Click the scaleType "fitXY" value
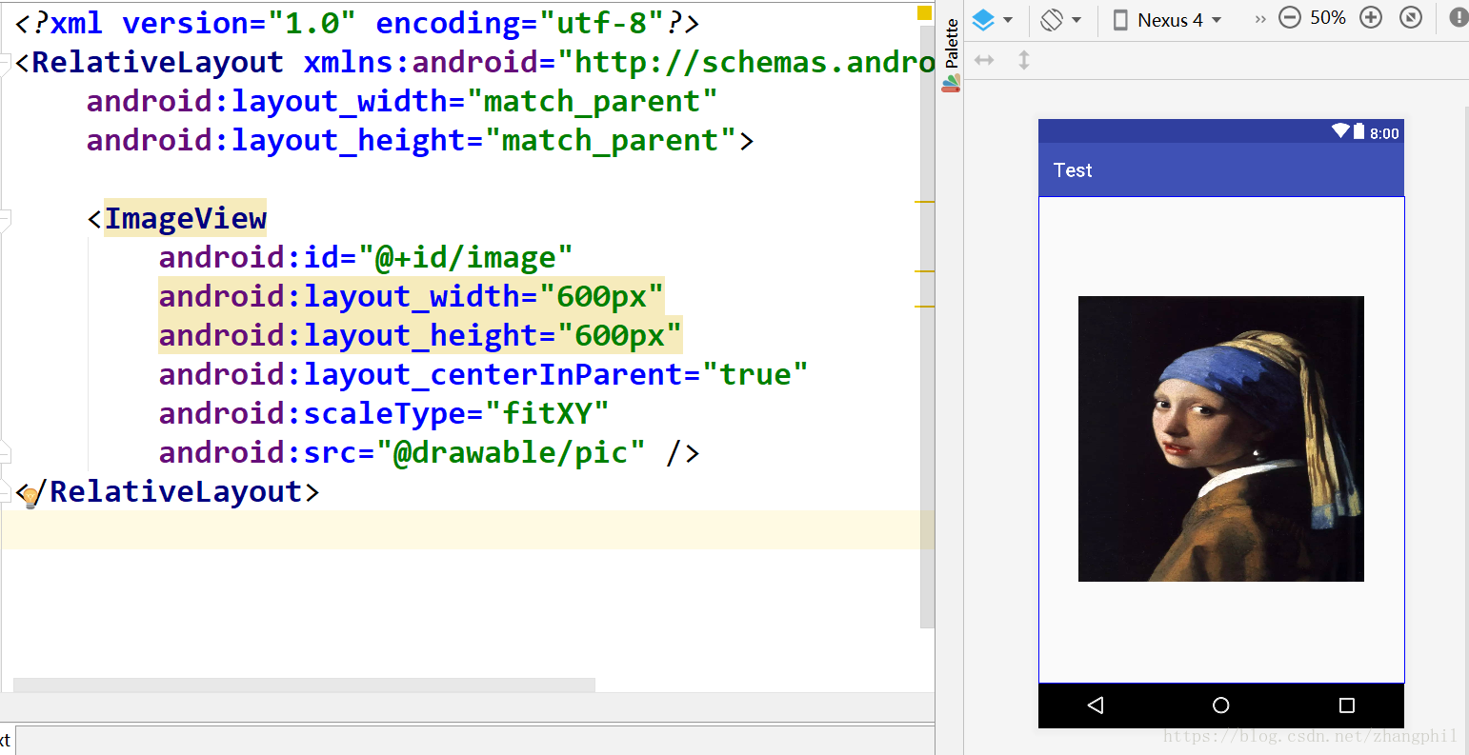 coord(547,413)
